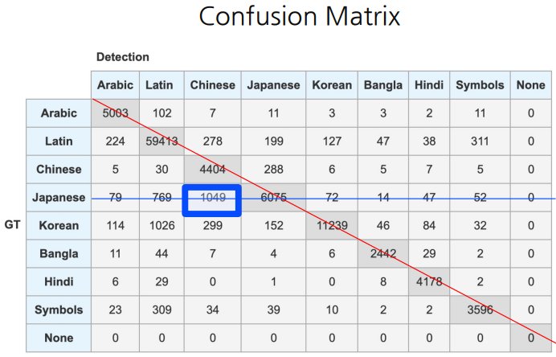Screen dimensions: 556x357
Task: Click the Confusion Matrix title
Action: 299,16
